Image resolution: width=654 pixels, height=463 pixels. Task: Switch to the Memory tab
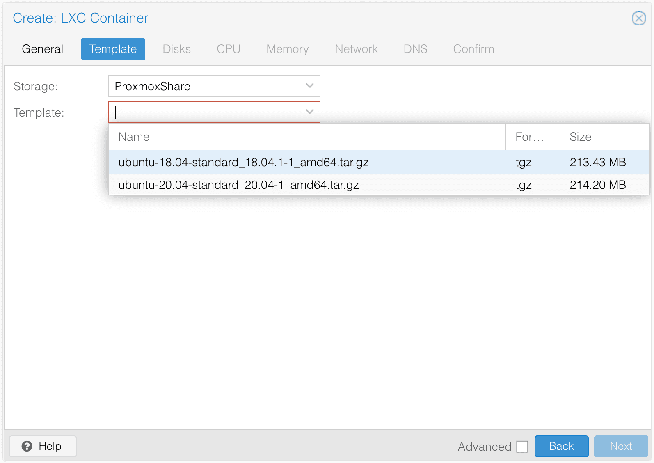coord(287,49)
